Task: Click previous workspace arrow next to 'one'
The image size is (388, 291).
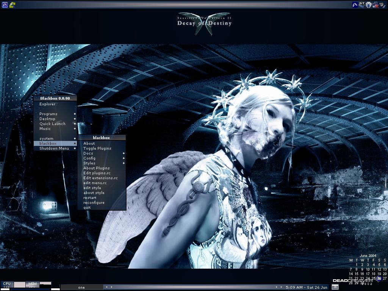Action: point(106,287)
